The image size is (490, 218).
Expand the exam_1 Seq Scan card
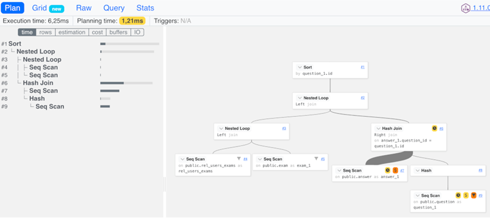click(260, 159)
